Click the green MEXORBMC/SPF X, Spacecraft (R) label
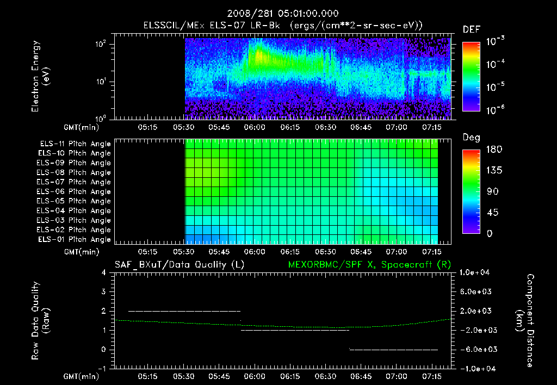Screen dimensions: 557x385 pos(369,265)
